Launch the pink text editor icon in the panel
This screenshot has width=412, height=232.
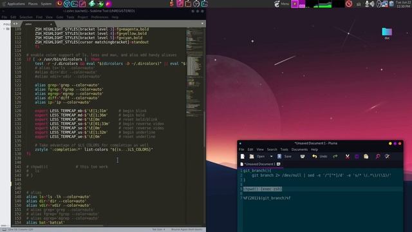pos(82,4)
